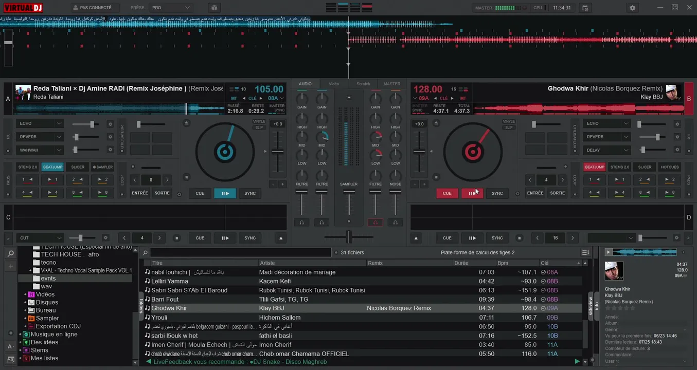Open the DELAY effect dropdown on deck B

[x=606, y=150]
